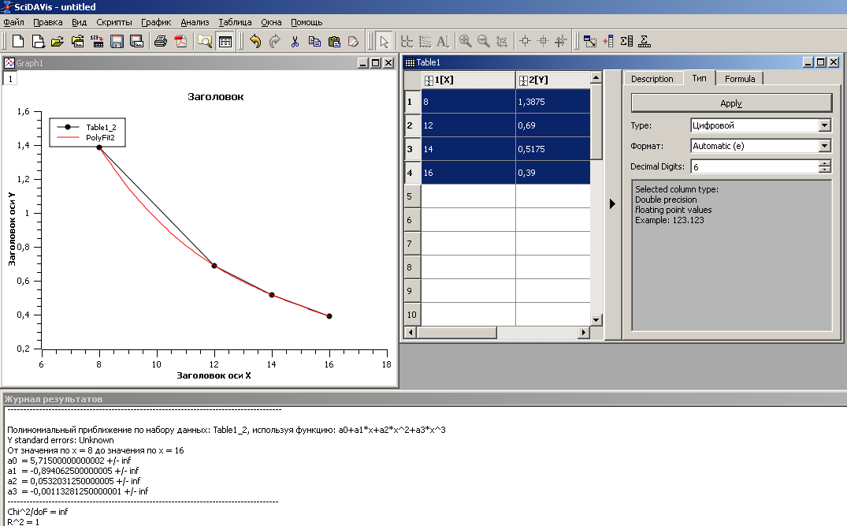Toggle the pointer selection tool
Screen dimensions: 847x526
(384, 41)
